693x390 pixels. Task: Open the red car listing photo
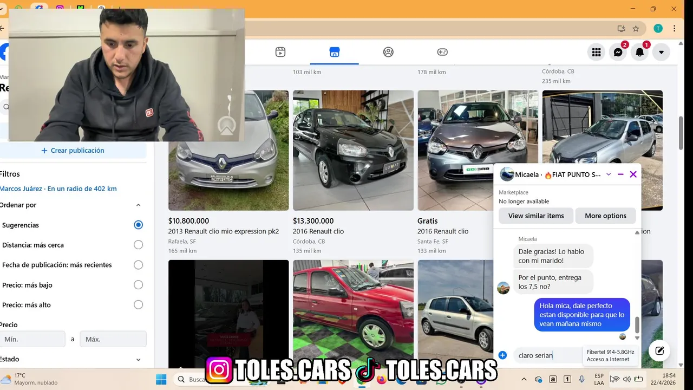[x=353, y=314]
